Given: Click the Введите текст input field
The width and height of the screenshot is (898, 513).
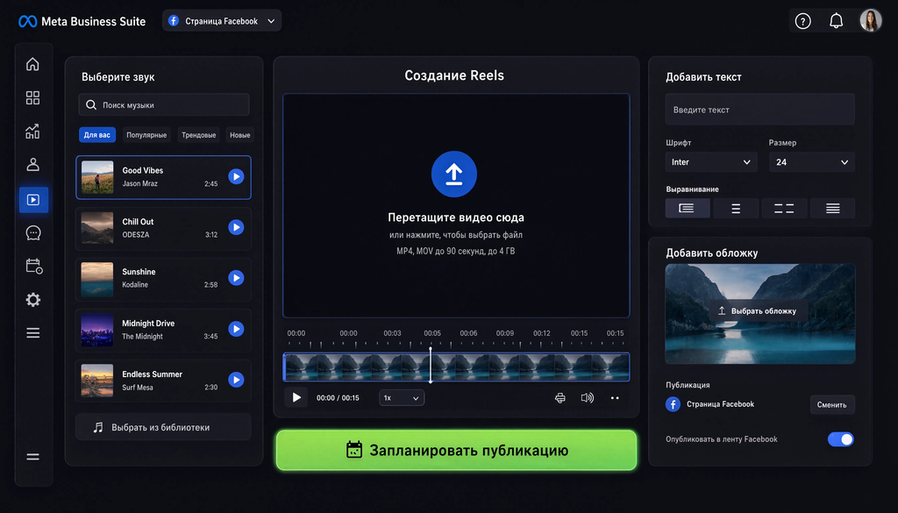Looking at the screenshot, I should click(760, 110).
